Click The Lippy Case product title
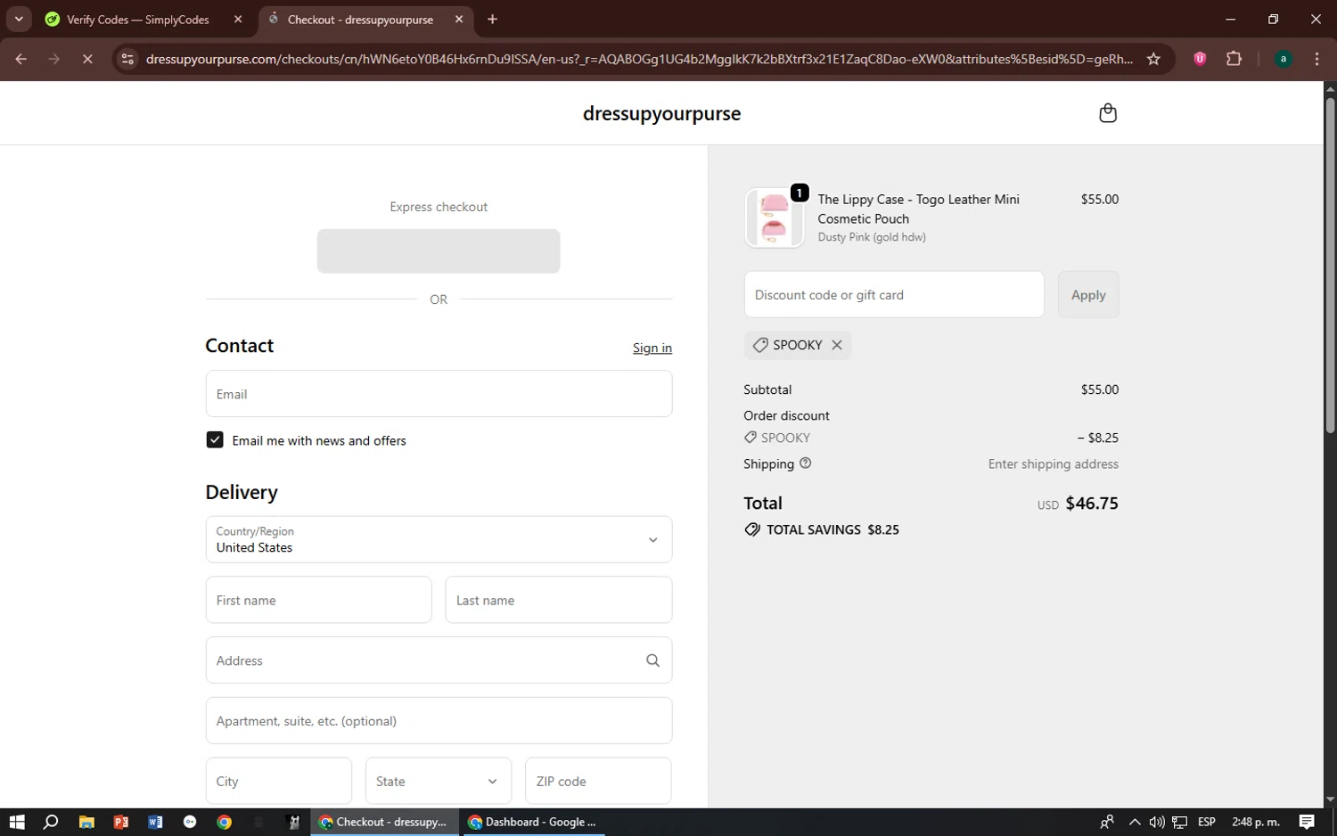The image size is (1337, 836). 919,209
